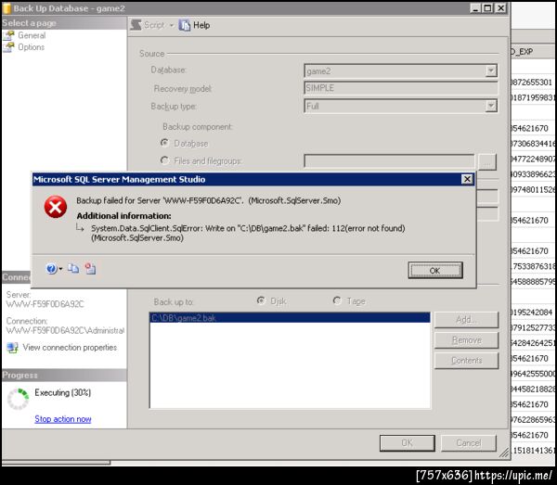Click the Add button for backup destinations
Viewport: 557px width, 485px height.
tap(466, 320)
